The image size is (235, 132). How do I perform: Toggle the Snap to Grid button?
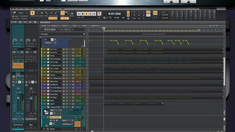click(x=62, y=13)
